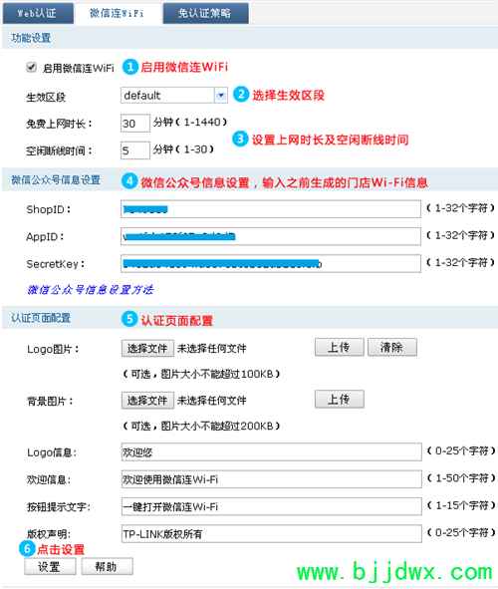The width and height of the screenshot is (498, 589).
Task: Open the 生效区段 default dropdown arrow
Action: 221,96
